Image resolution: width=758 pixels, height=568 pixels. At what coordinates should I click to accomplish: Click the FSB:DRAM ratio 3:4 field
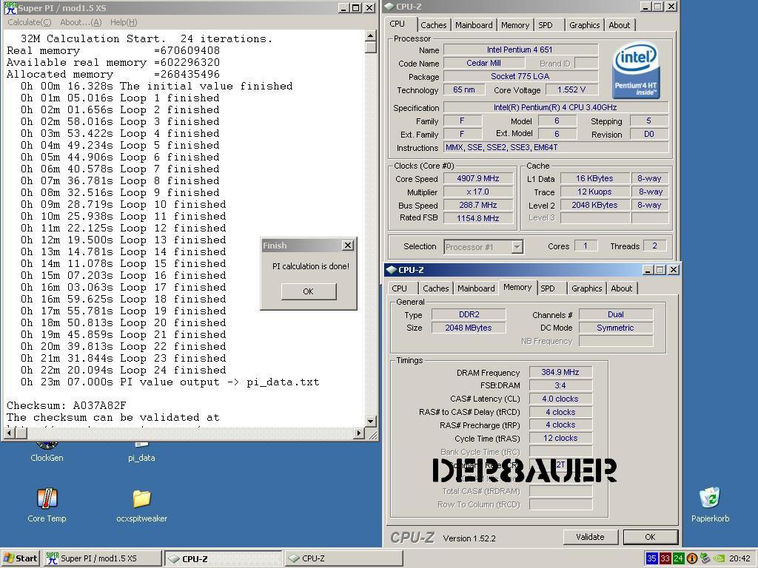560,385
